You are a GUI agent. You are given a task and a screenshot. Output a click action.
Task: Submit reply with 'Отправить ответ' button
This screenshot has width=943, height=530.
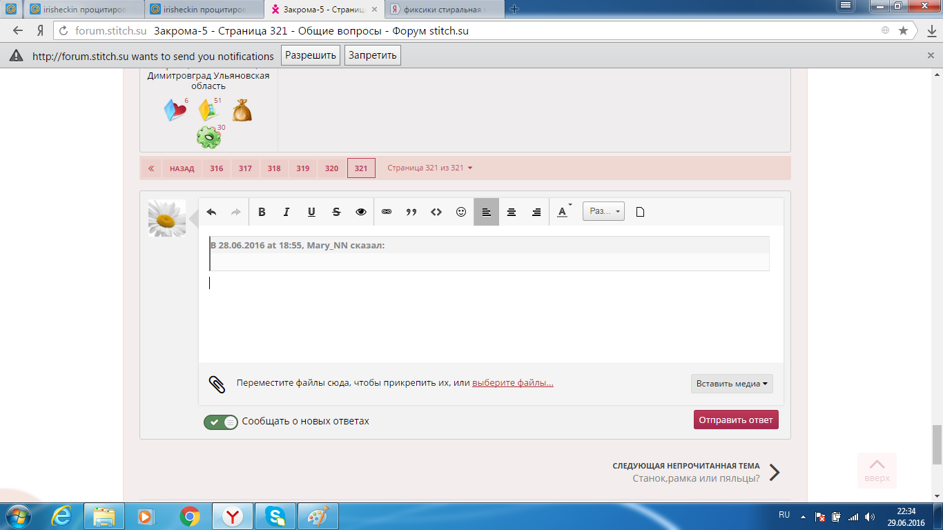[x=736, y=420]
